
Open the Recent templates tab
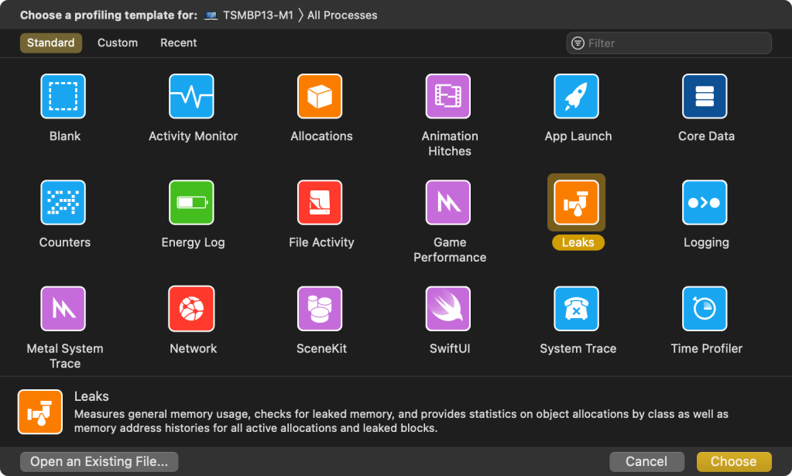click(x=178, y=43)
